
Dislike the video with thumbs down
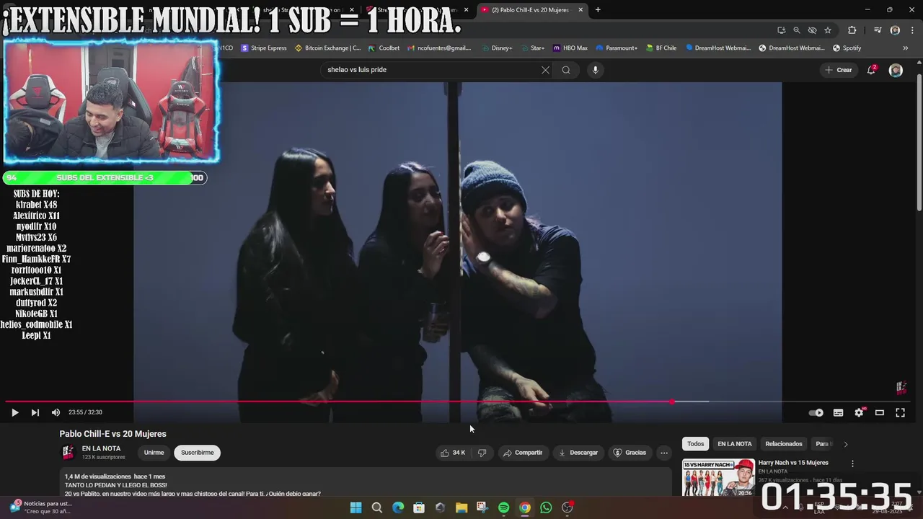pyautogui.click(x=482, y=453)
